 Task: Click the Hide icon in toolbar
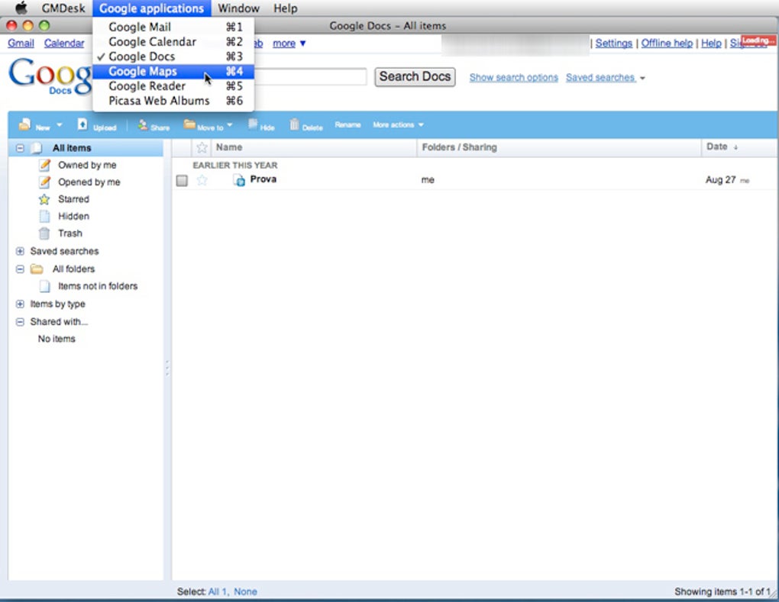[253, 124]
